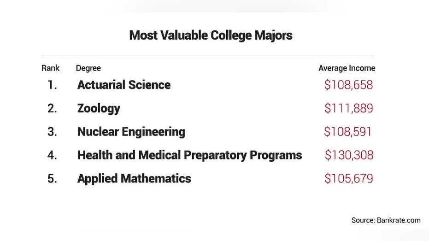Click the $111,889 income value

click(x=349, y=108)
